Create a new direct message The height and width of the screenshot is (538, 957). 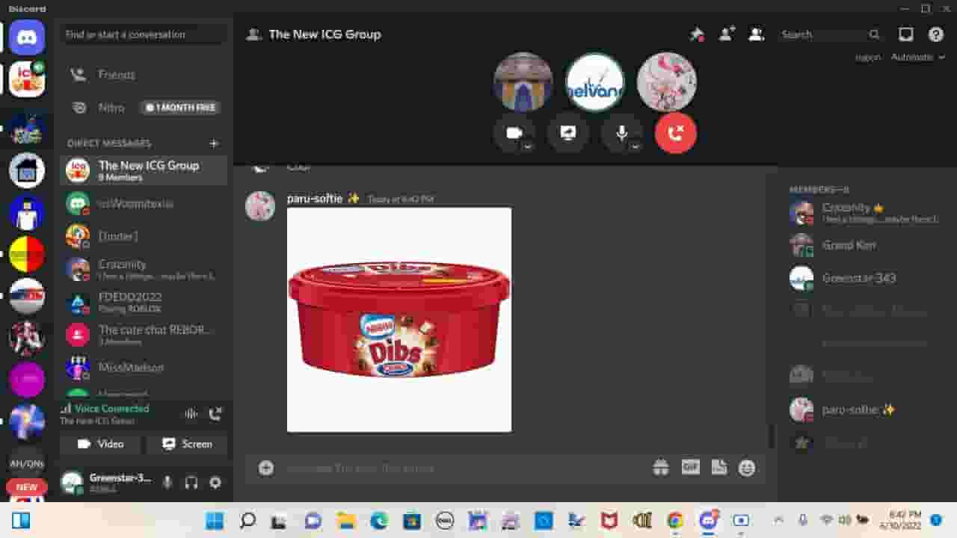(214, 143)
